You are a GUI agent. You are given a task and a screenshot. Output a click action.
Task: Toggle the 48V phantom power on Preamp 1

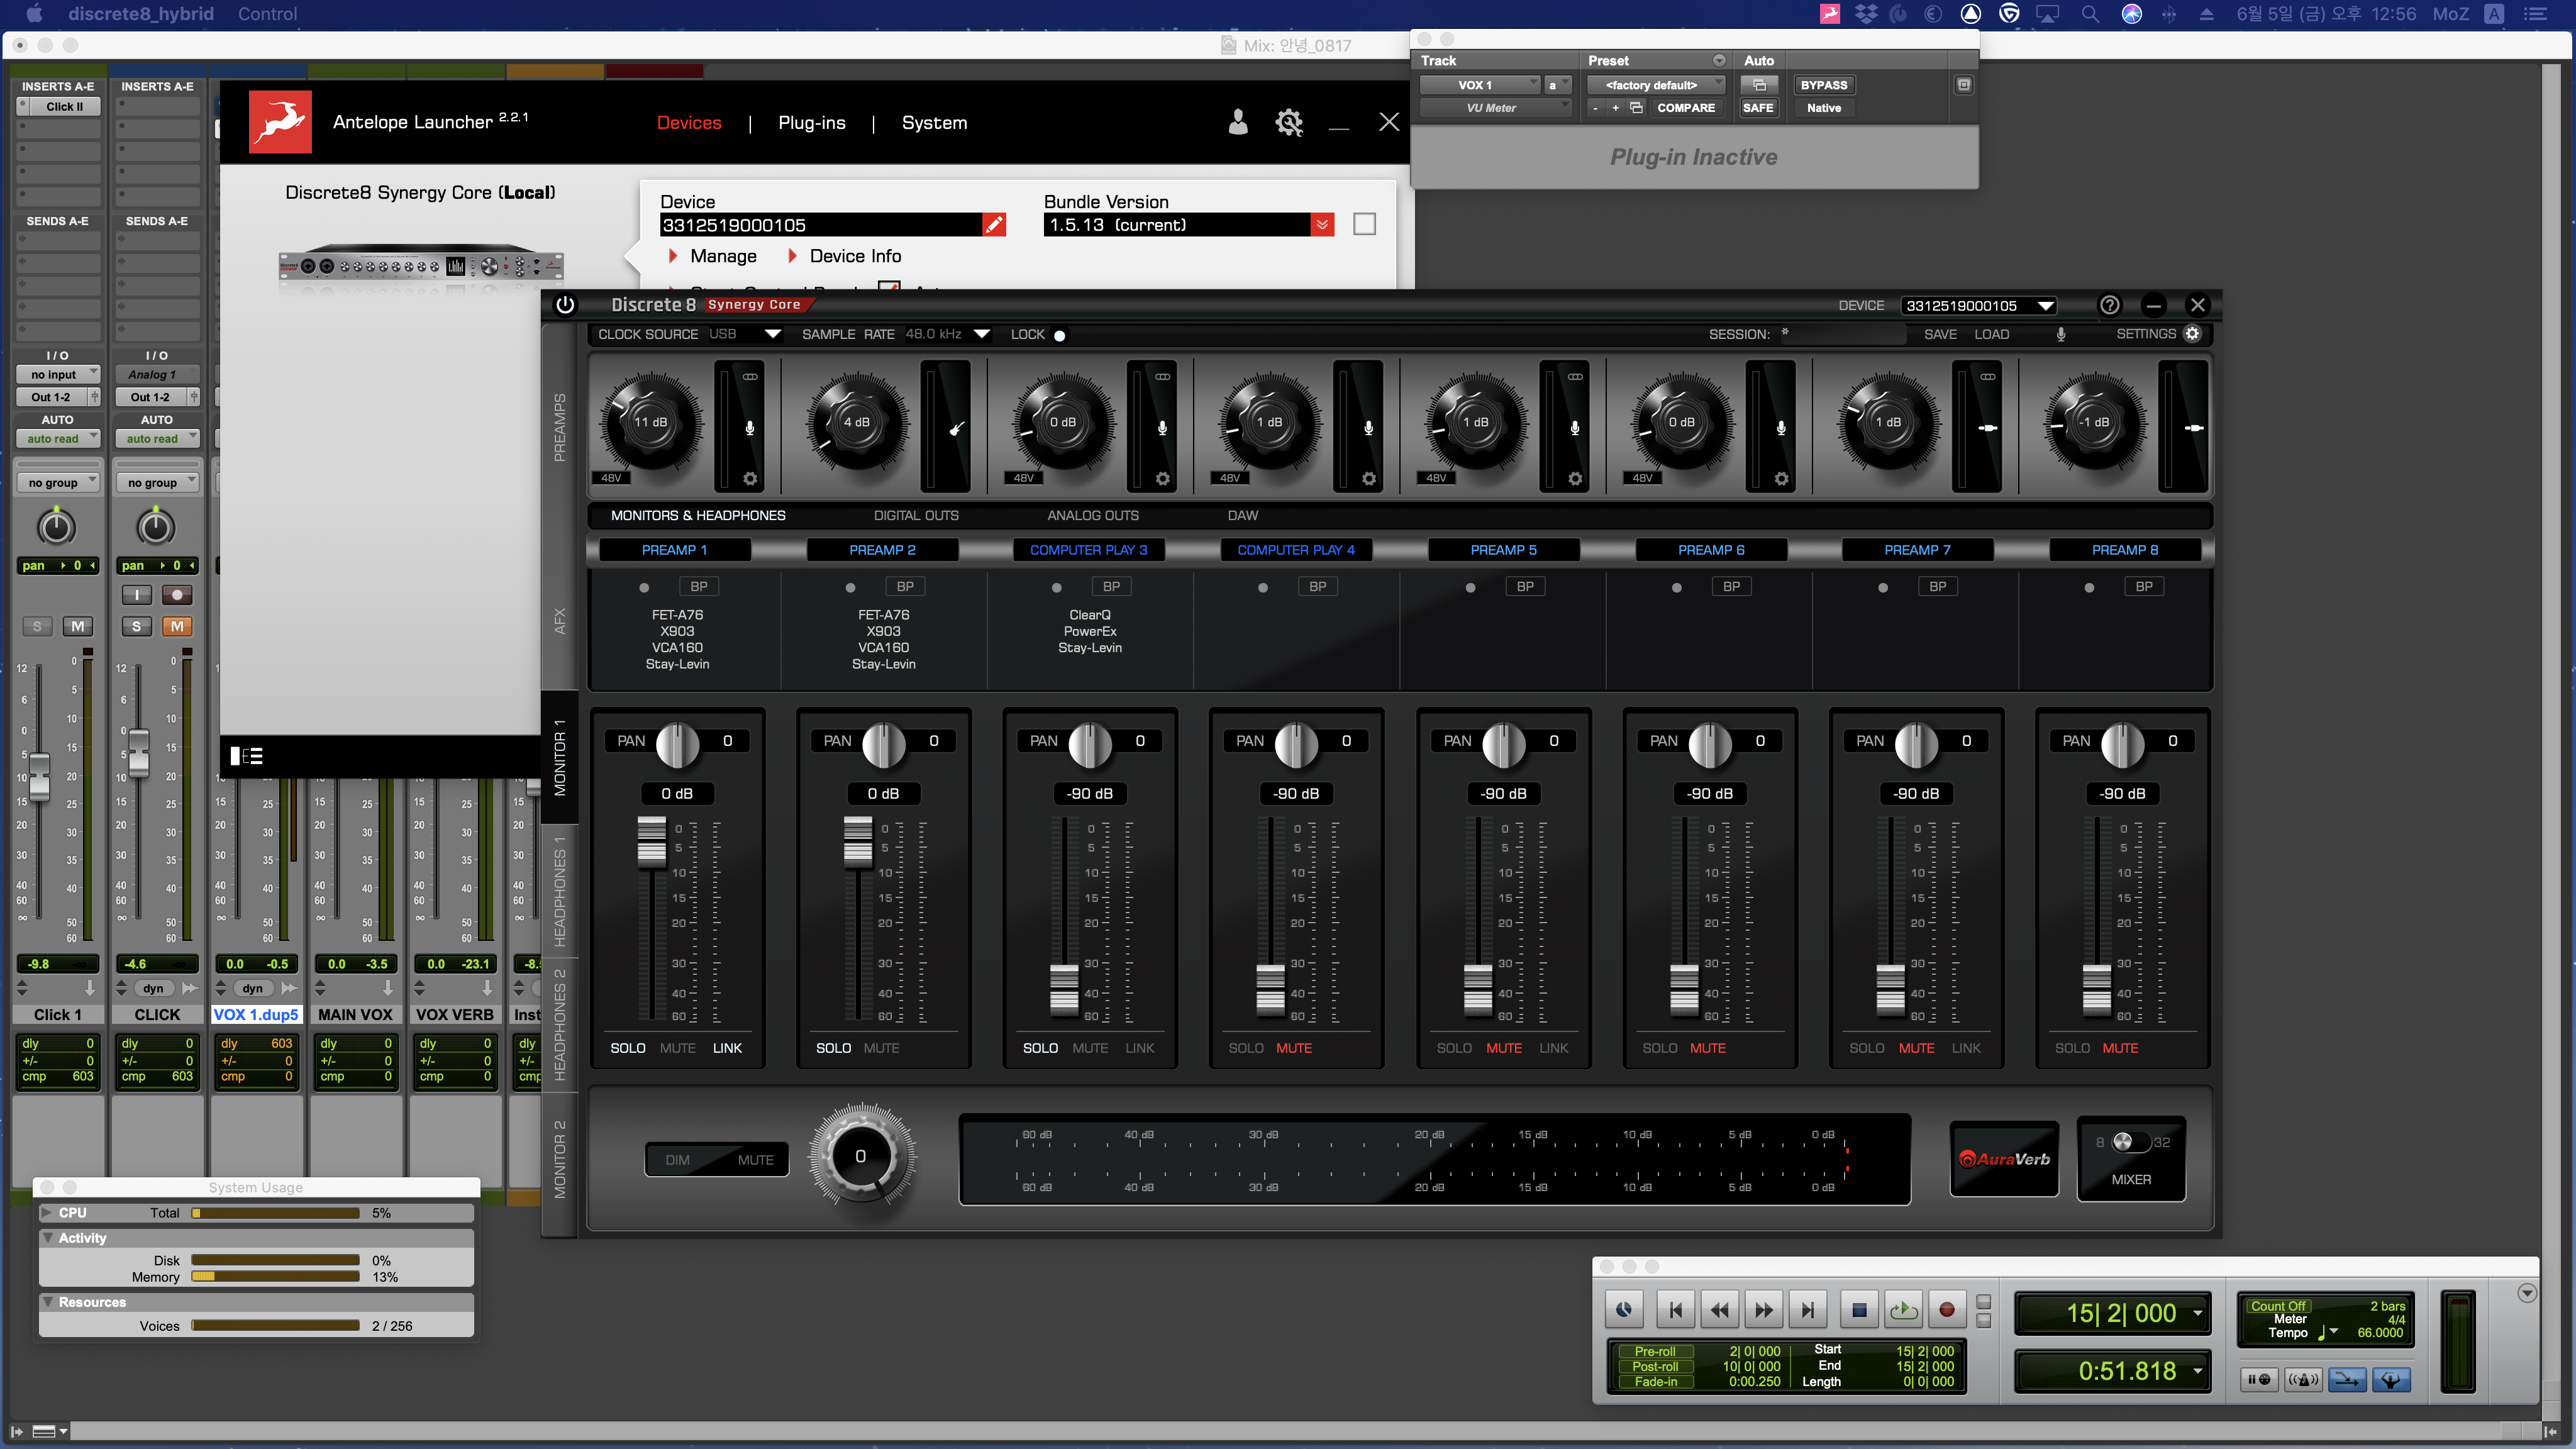[x=612, y=478]
